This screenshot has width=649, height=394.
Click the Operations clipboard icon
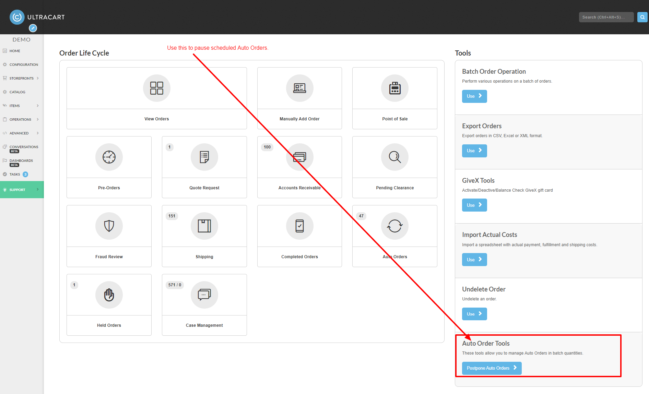5,119
